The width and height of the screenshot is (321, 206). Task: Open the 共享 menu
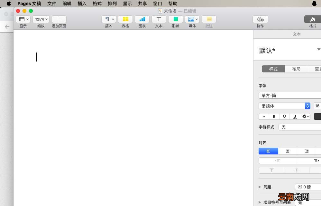tap(142, 4)
